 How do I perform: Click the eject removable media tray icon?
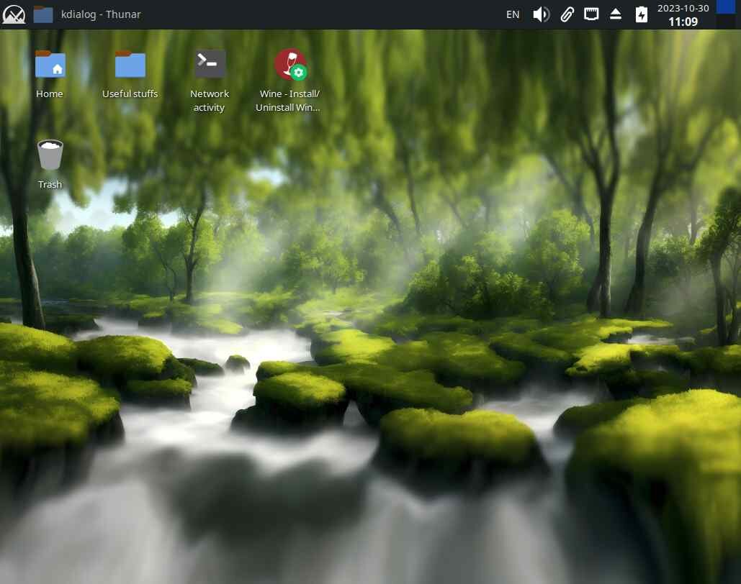(615, 14)
